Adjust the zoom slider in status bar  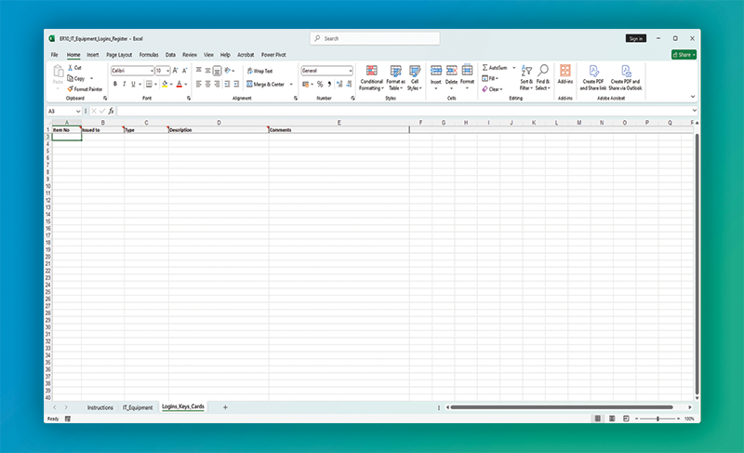click(x=658, y=419)
